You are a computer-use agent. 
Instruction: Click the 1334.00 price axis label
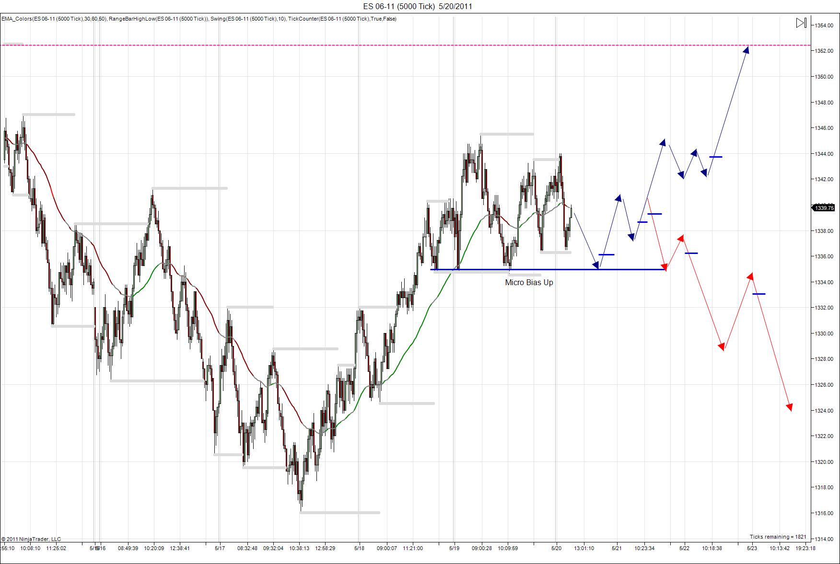point(824,282)
